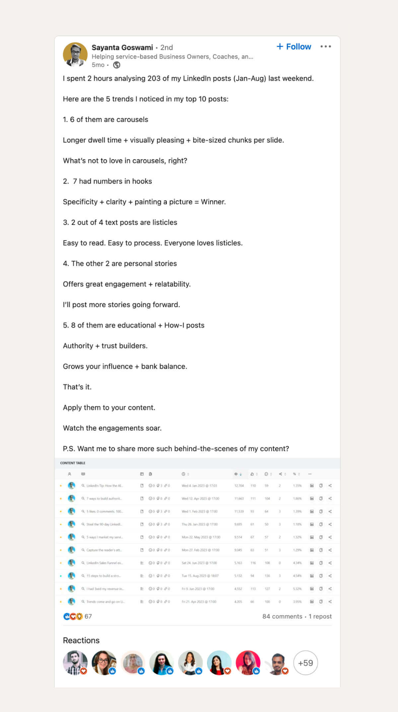The width and height of the screenshot is (398, 712).
Task: Click the +59 more reactions circle
Action: (x=305, y=663)
